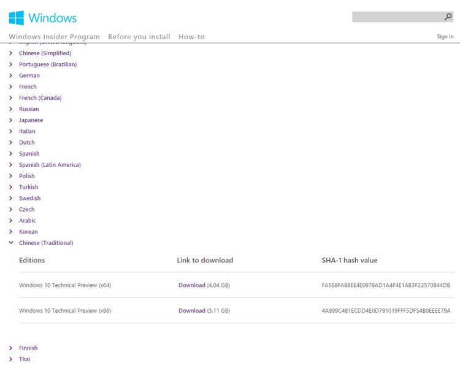Image resolution: width=460 pixels, height=368 pixels.
Task: Select the Japanese language link
Action: tap(31, 120)
